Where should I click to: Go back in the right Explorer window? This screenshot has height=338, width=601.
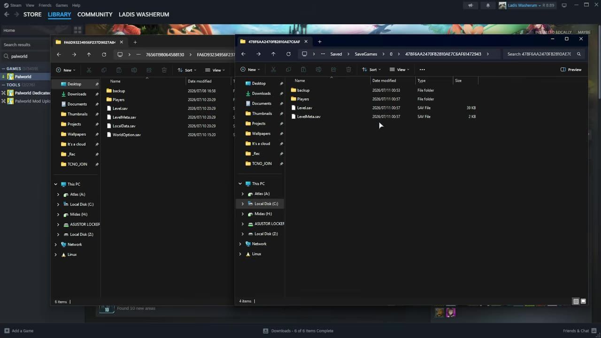243,54
